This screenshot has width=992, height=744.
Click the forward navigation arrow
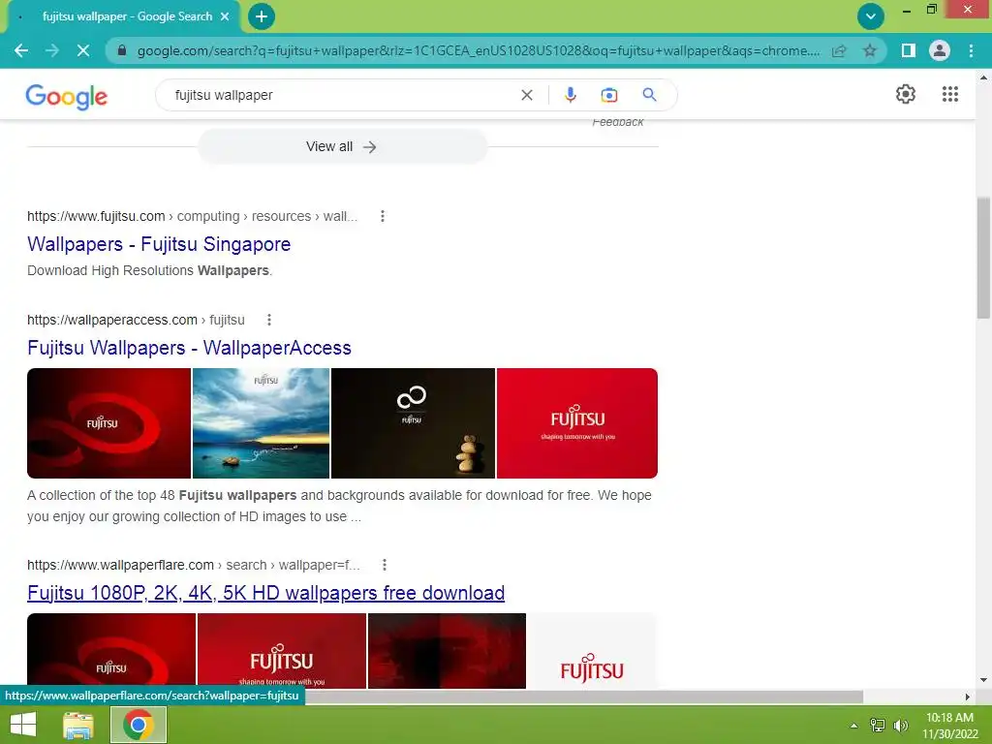52,50
